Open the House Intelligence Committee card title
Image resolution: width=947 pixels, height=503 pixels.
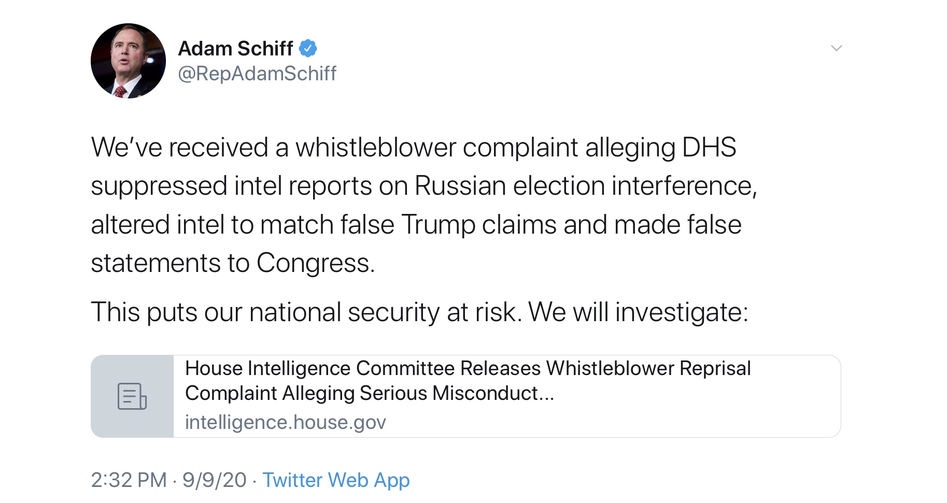pyautogui.click(x=468, y=381)
